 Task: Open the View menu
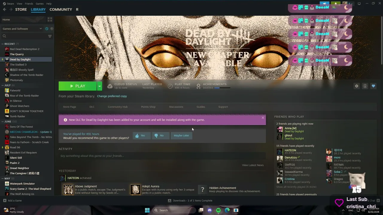tap(19, 4)
